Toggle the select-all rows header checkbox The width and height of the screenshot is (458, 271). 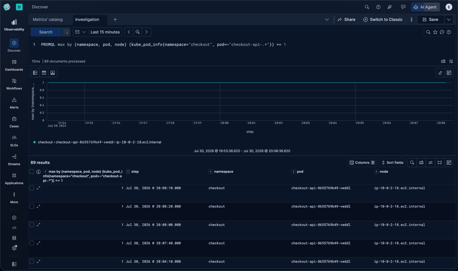pos(32,171)
